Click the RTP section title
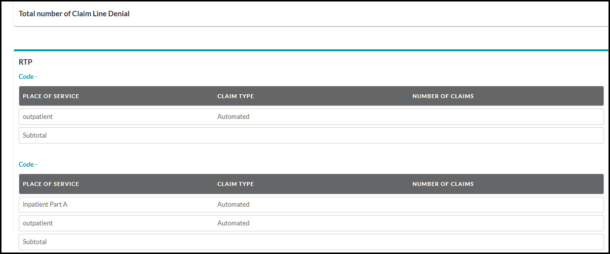This screenshot has width=610, height=254. [25, 62]
